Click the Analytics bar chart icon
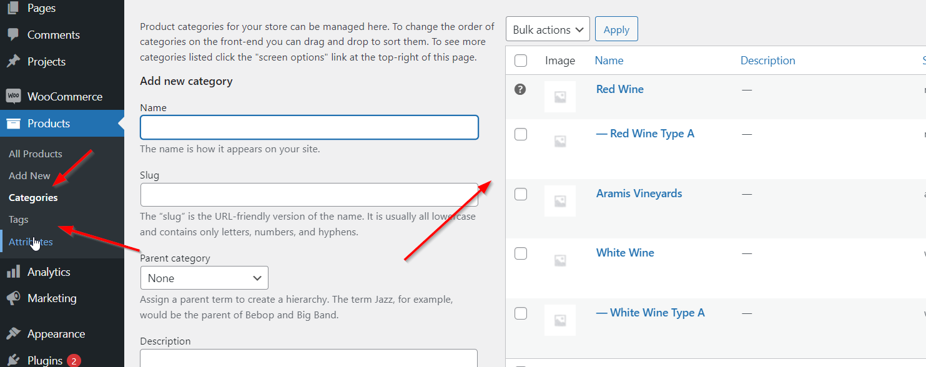 [13, 272]
